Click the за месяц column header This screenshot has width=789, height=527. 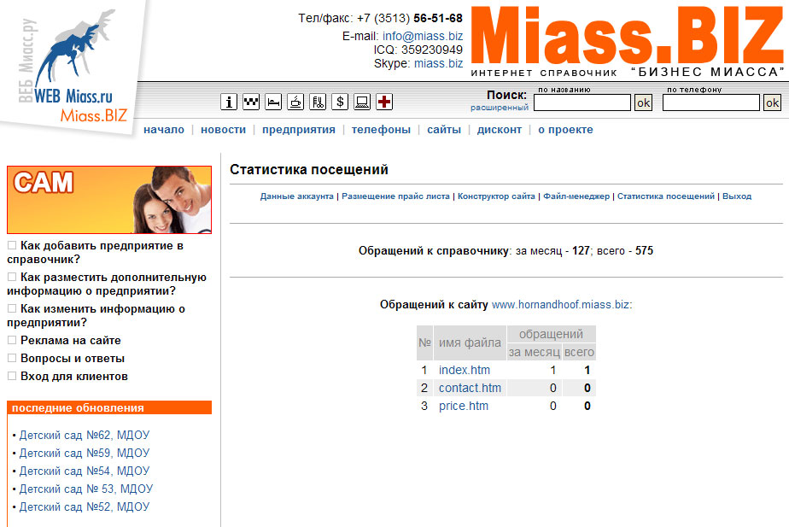pyautogui.click(x=535, y=353)
